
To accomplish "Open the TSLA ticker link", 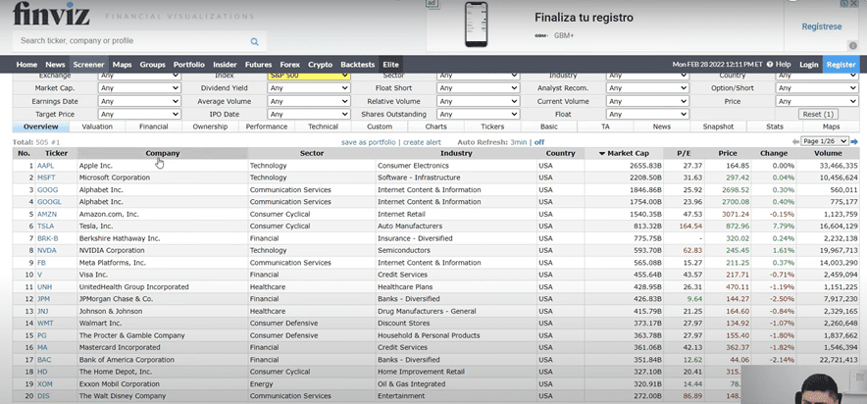I will (46, 225).
